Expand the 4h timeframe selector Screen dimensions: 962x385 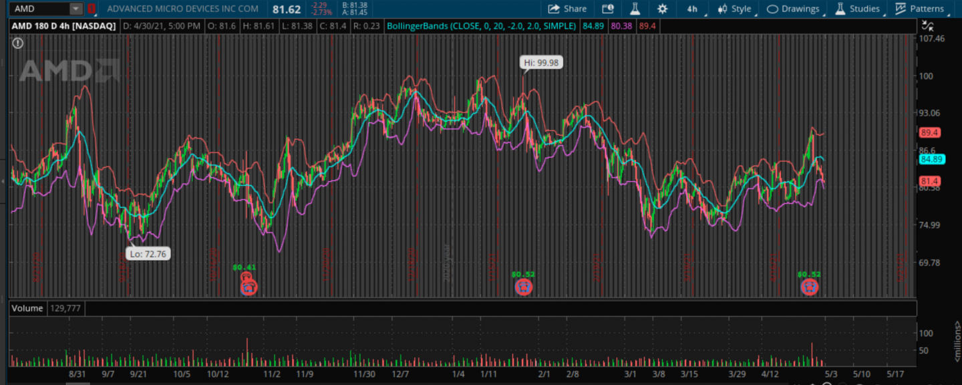click(x=692, y=9)
